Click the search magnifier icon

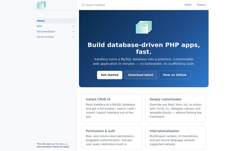(83, 5)
